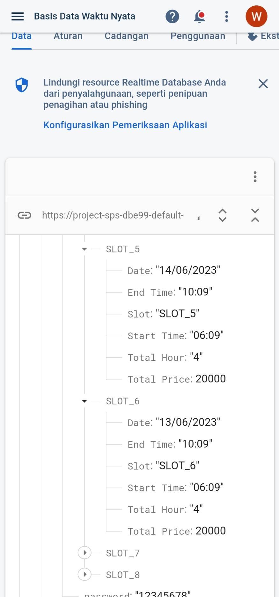The width and height of the screenshot is (279, 597).
Task: Open the database card three-dot menu
Action: [x=255, y=176]
